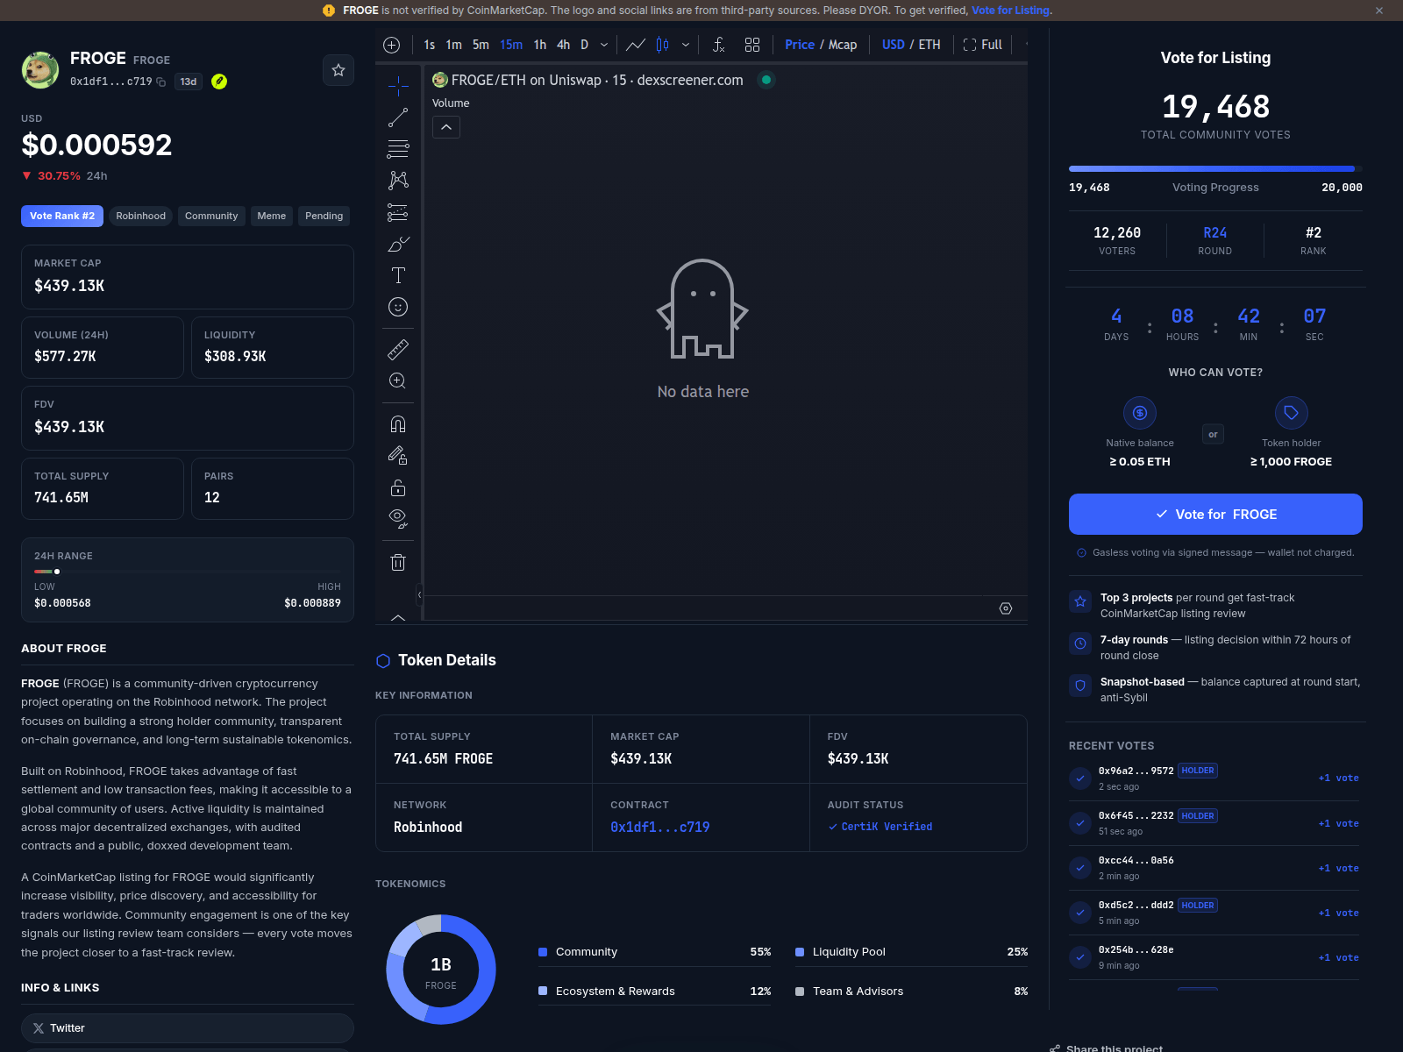
Task: Click the 13d token age badge
Action: pyautogui.click(x=189, y=82)
